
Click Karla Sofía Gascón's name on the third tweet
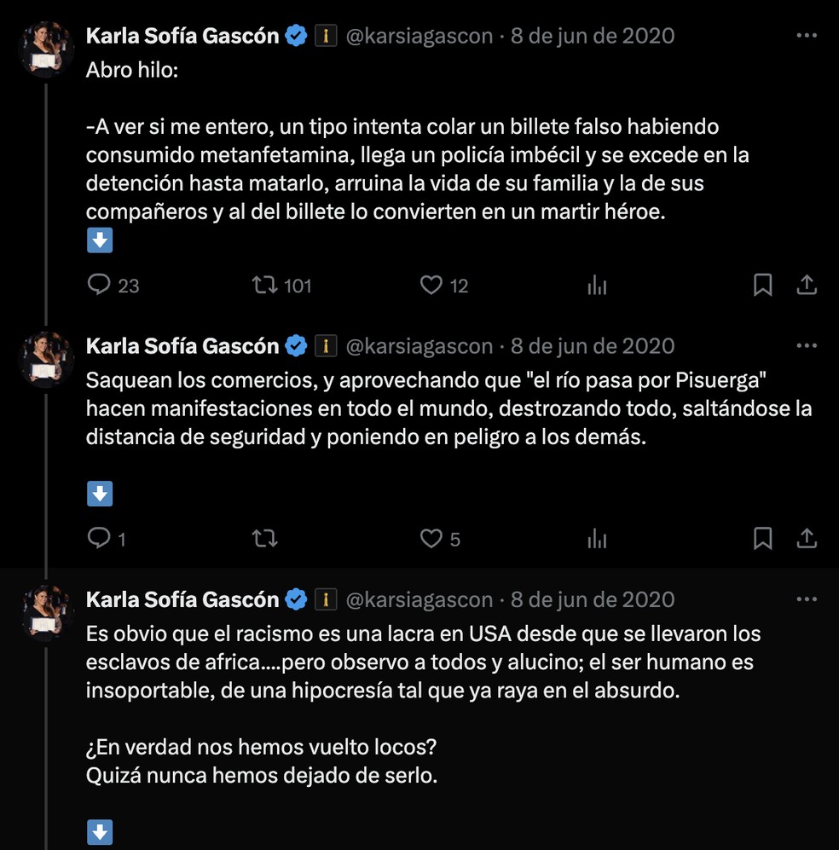click(183, 599)
